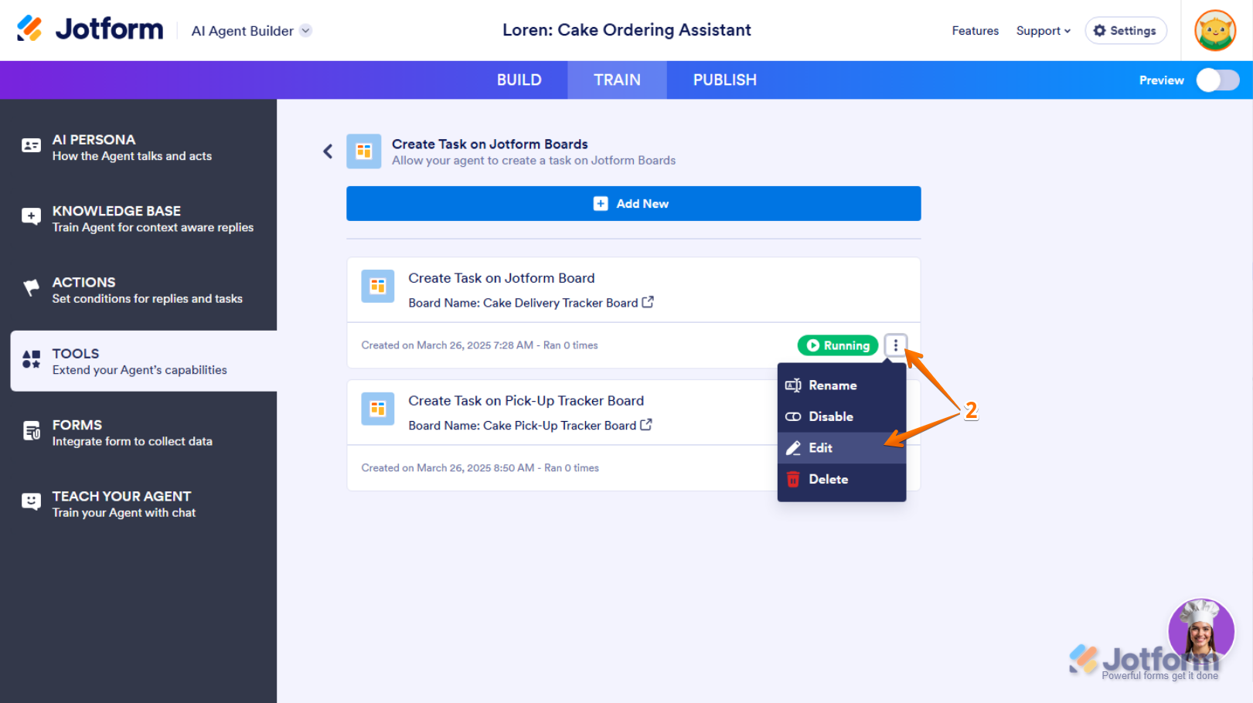The width and height of the screenshot is (1253, 703).
Task: Click the Knowledge Base sidebar icon
Action: 32,216
